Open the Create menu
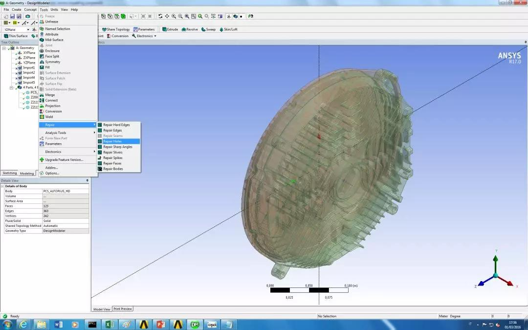The image size is (528, 330). 17,9
